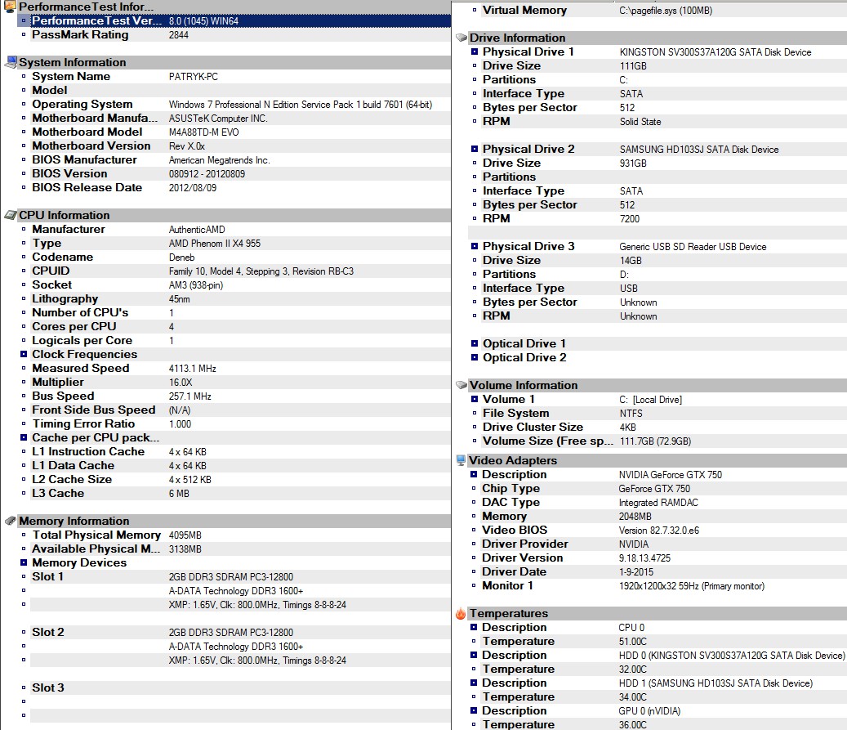The image size is (847, 730).
Task: Click the '51.00C' CPU temperature value
Action: [x=632, y=642]
